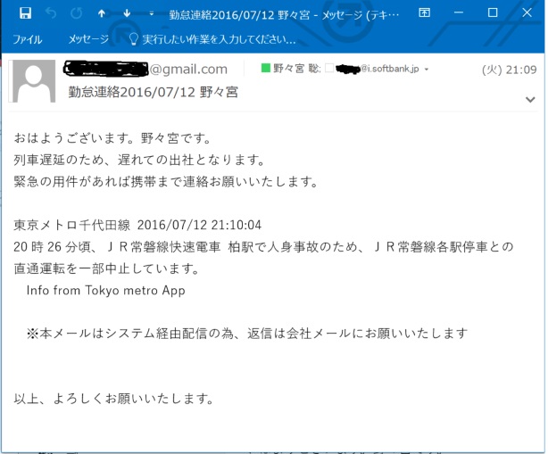Type in 実行したい作業を入力してください search box
The width and height of the screenshot is (548, 454).
219,39
